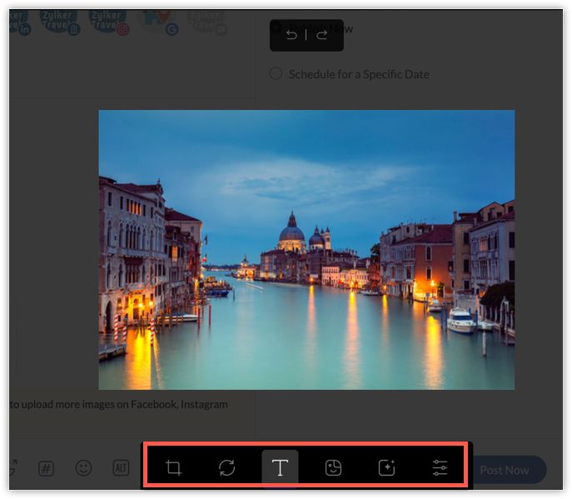This screenshot has width=572, height=499.
Task: Select the Zylker Travel LinkedIn company channel
Action: coord(59,21)
